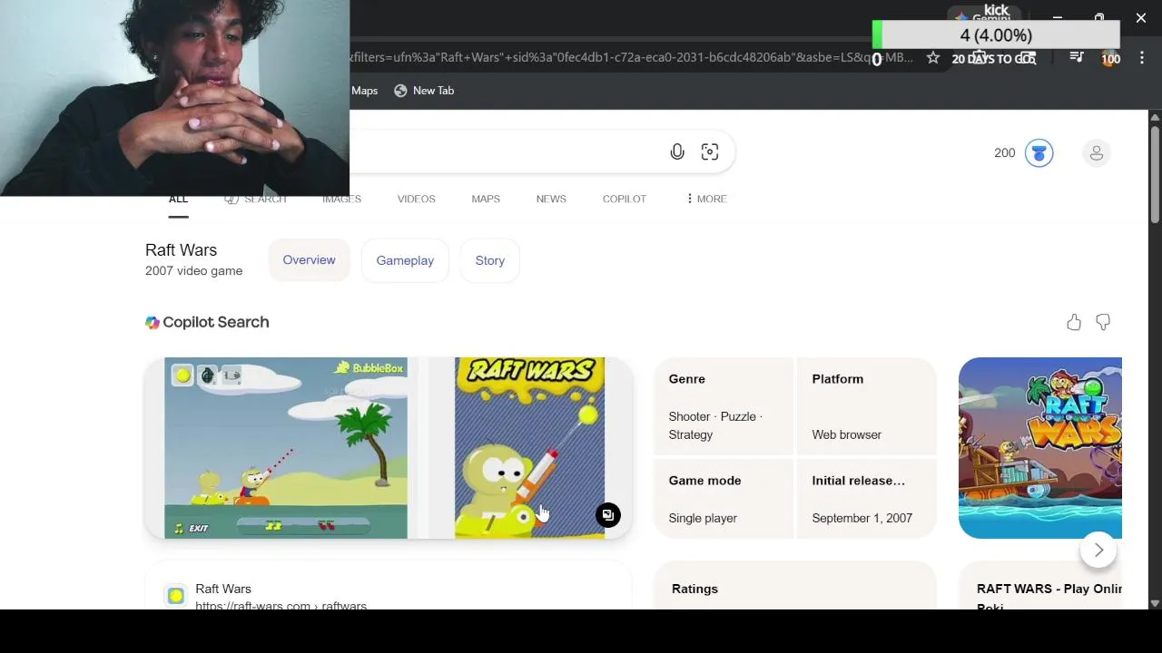Screen dimensions: 1162x653
Task: Click the account profile avatar icon
Action: tap(1097, 152)
